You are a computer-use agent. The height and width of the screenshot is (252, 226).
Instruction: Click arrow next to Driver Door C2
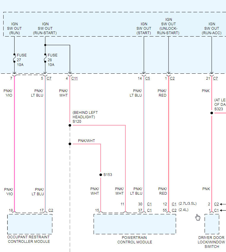point(223,204)
